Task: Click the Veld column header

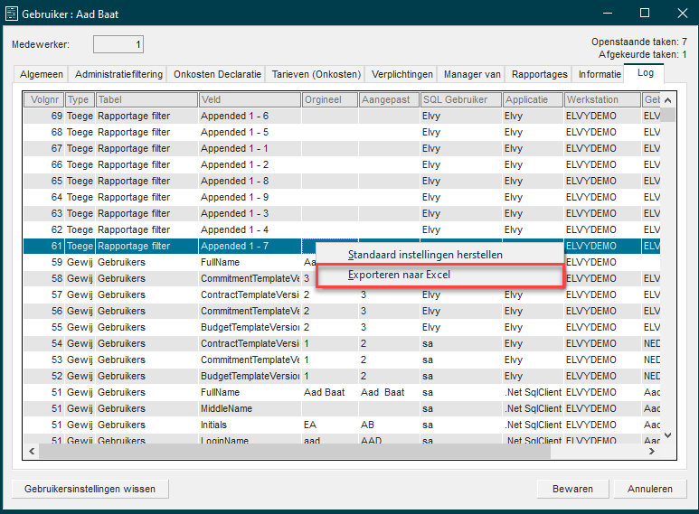Action: click(x=250, y=99)
